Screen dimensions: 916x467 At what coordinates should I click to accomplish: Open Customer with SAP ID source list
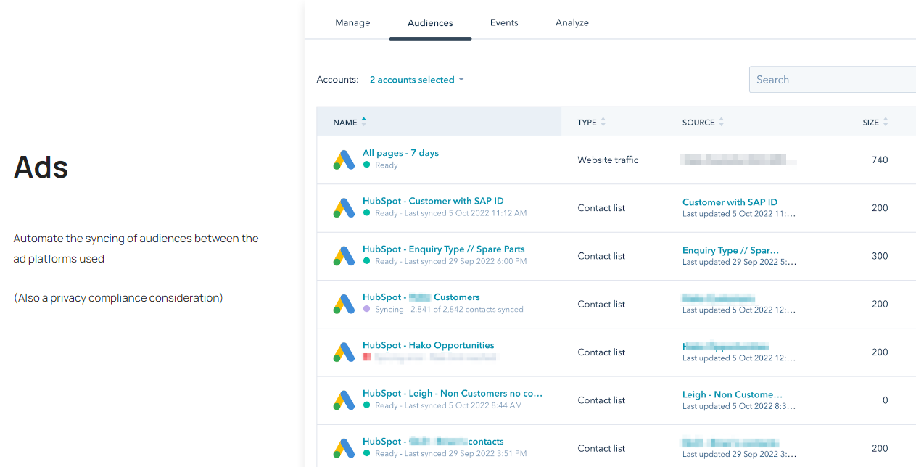(730, 202)
